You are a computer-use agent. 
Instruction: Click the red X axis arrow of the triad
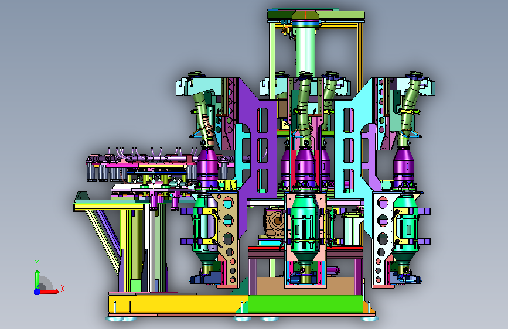pos(49,292)
